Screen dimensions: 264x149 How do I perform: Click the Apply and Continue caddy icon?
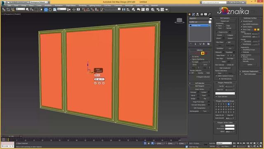[99, 83]
